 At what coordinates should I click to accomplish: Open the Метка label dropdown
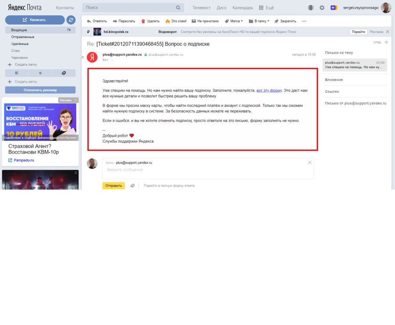(x=234, y=21)
